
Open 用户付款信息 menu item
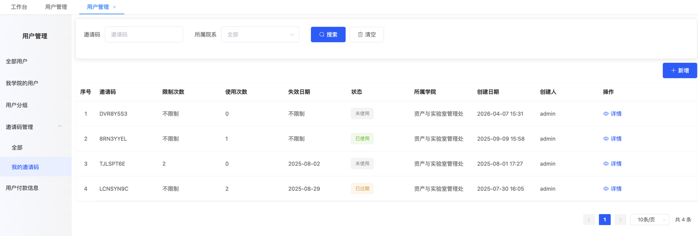point(22,188)
